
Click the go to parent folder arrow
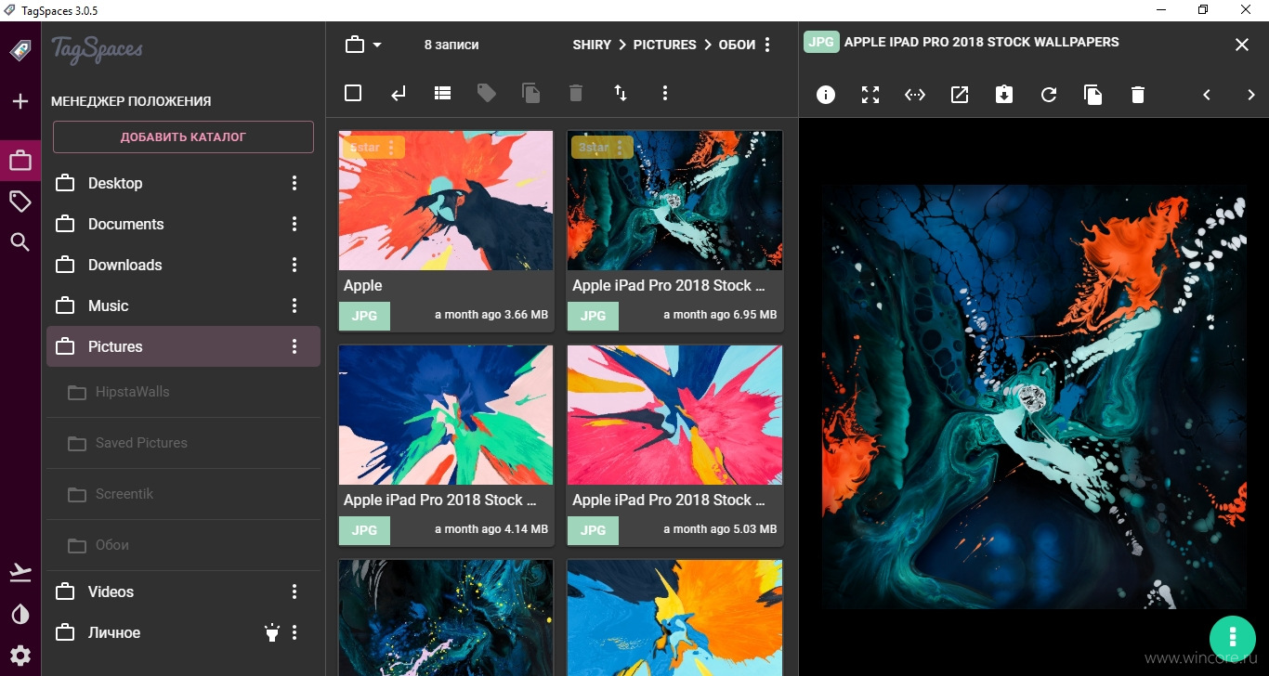click(398, 93)
